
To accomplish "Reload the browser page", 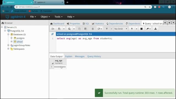I will [x=12, y=7].
